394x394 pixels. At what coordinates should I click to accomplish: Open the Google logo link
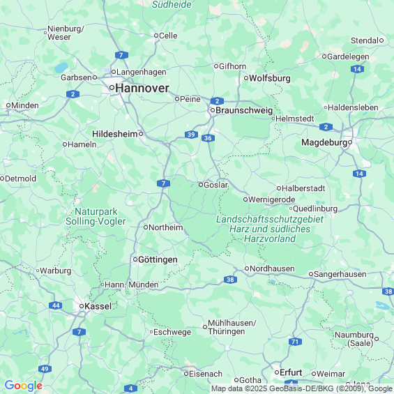coord(24,386)
